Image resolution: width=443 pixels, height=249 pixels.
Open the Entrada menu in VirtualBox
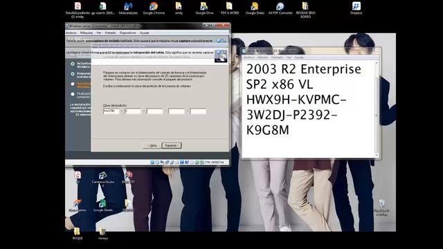pos(110,33)
